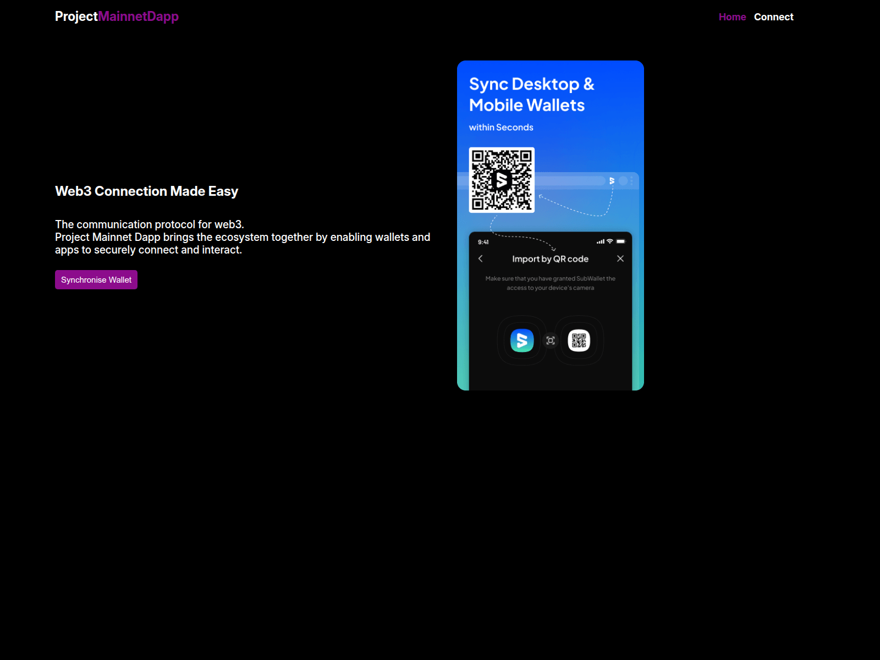Click the large QR code in the banner
This screenshot has width=880, height=660.
click(502, 180)
